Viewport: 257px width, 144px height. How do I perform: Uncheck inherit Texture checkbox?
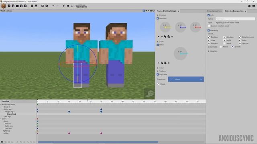point(240,44)
